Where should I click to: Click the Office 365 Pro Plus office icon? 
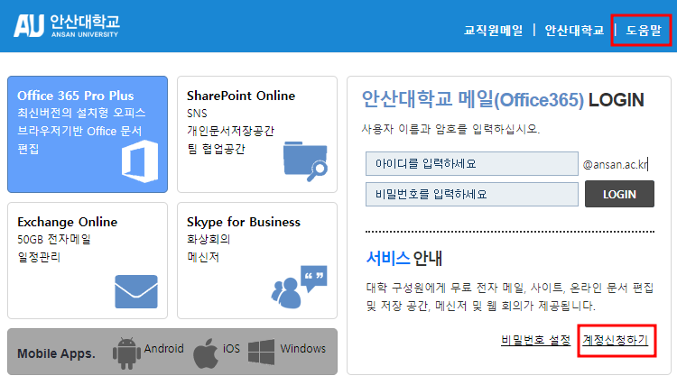pyautogui.click(x=140, y=161)
